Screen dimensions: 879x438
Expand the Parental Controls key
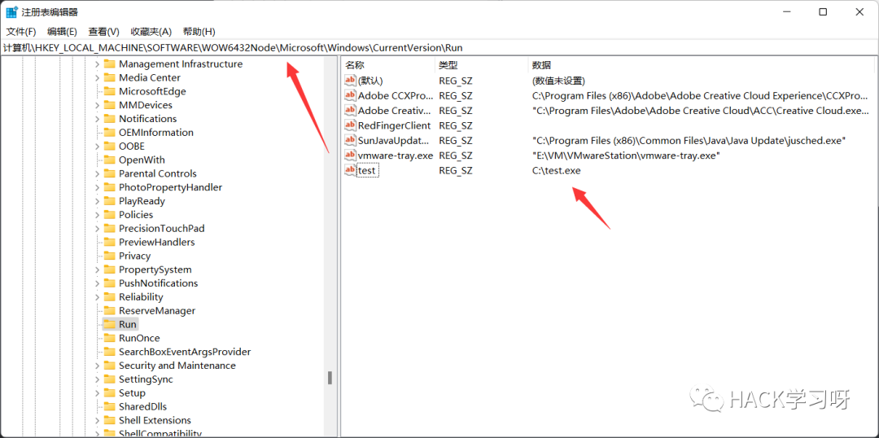click(x=97, y=174)
